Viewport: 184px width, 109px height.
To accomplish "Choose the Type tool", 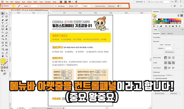I will pos(3,23).
